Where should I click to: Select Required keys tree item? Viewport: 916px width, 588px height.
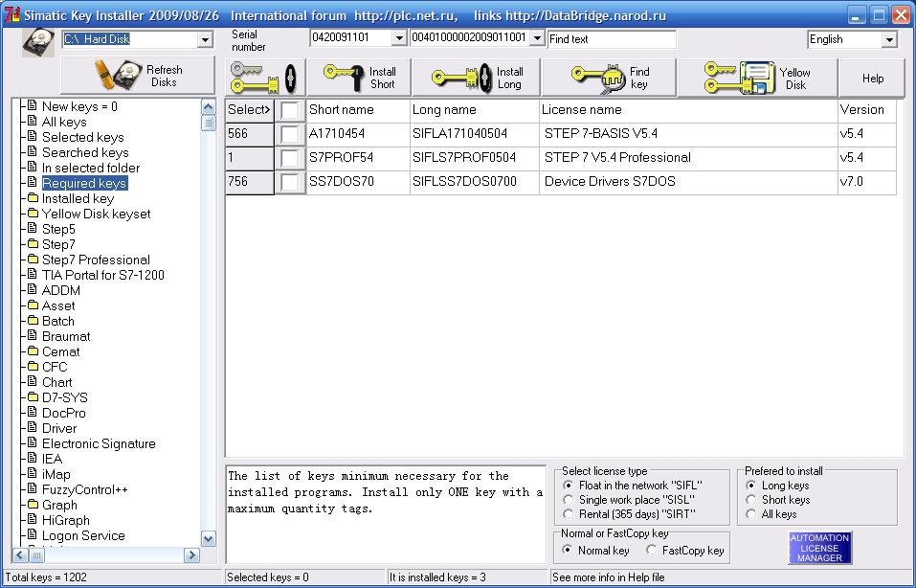tap(84, 183)
